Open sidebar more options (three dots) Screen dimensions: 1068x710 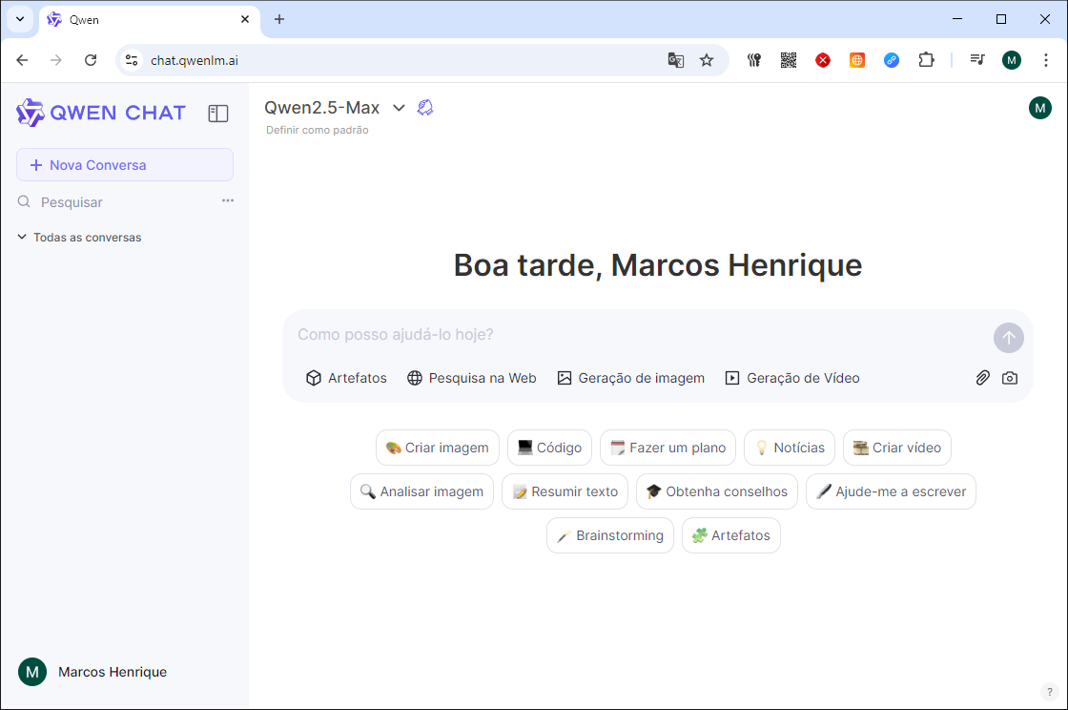pos(228,200)
